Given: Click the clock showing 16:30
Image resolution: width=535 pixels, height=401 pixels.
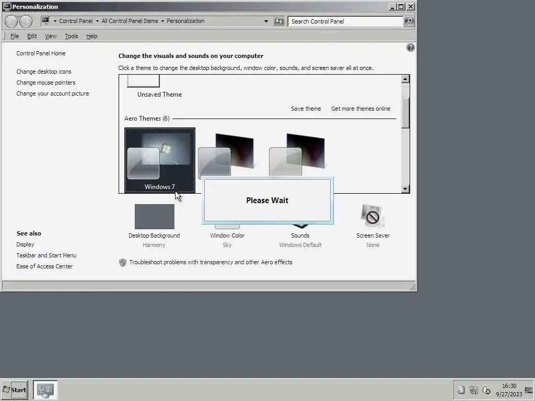Looking at the screenshot, I should coord(509,386).
